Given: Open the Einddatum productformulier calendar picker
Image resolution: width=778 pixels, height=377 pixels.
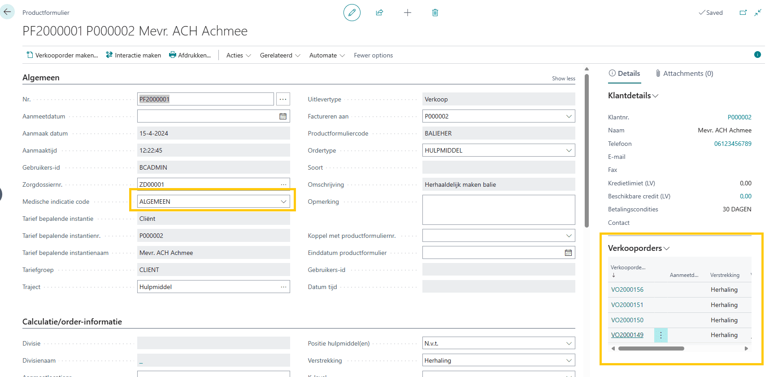Looking at the screenshot, I should pyautogui.click(x=568, y=253).
